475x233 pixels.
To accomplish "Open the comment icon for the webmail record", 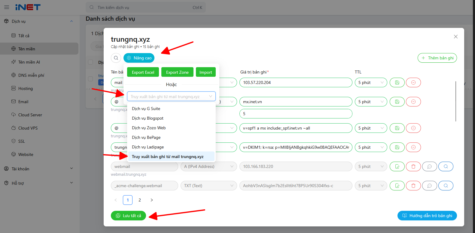I will [430, 166].
